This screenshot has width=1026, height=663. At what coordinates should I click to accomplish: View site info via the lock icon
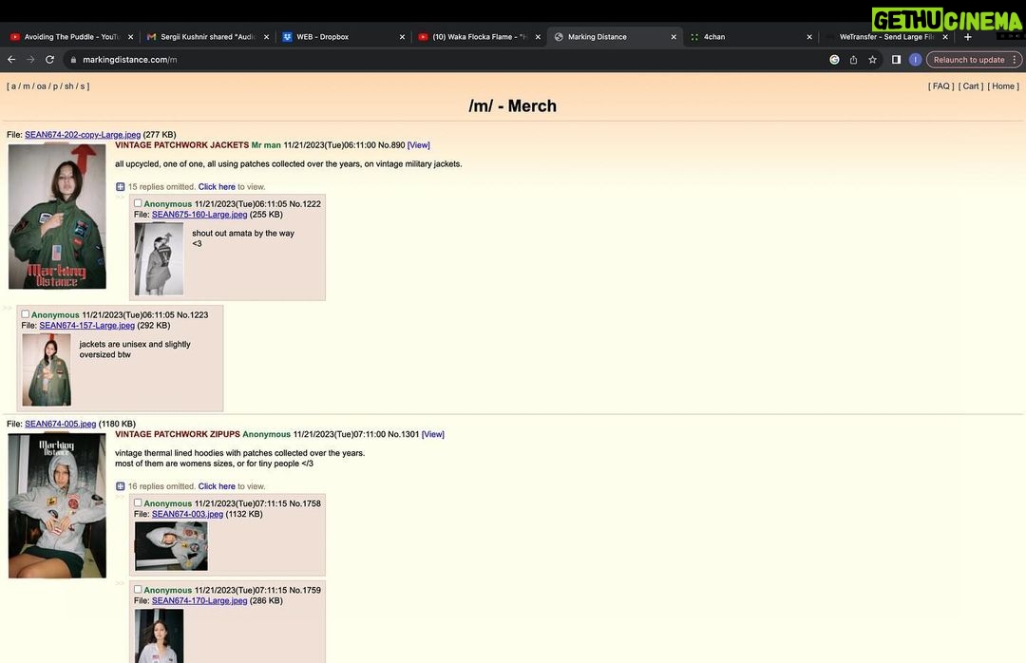tap(73, 60)
